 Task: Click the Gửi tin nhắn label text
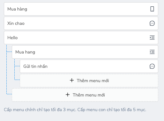(x=35, y=66)
